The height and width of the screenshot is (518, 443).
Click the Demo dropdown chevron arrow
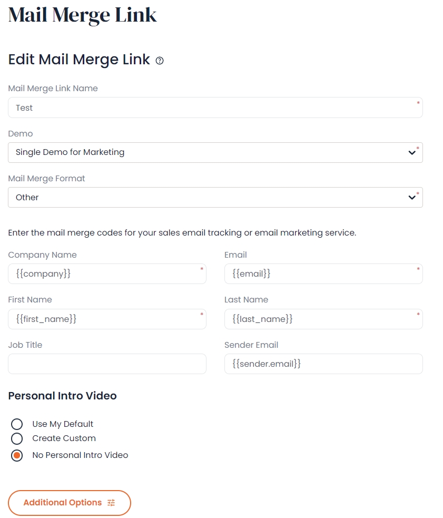coord(412,153)
